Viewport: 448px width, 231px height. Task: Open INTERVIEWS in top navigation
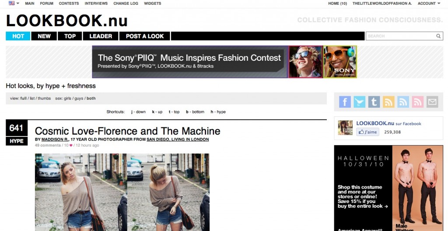coord(96,3)
